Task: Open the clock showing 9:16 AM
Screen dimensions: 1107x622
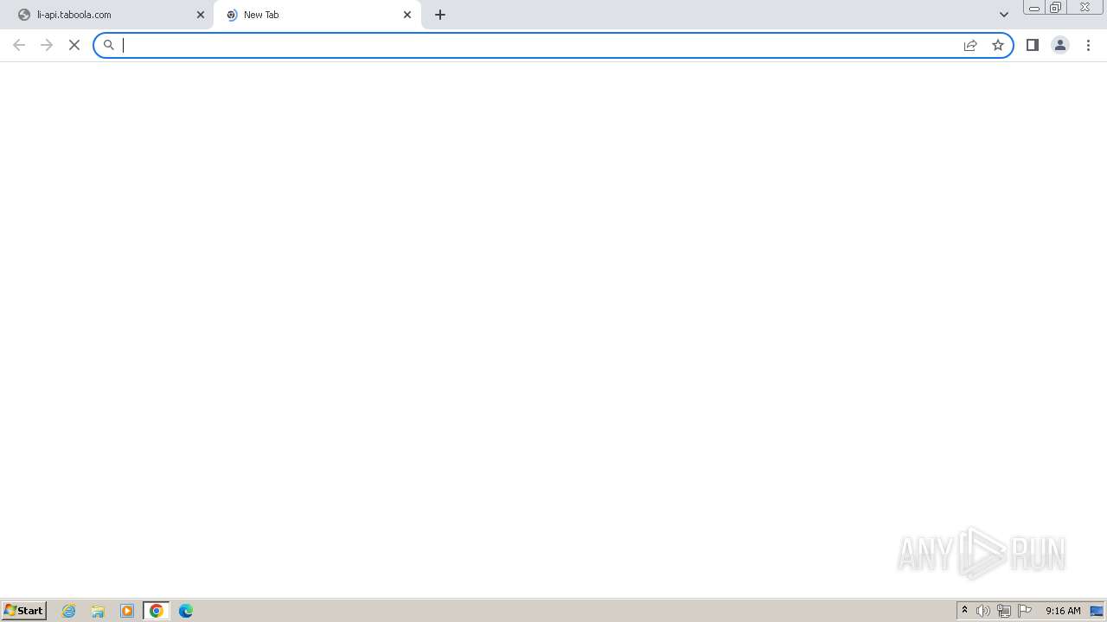Action: (1063, 611)
